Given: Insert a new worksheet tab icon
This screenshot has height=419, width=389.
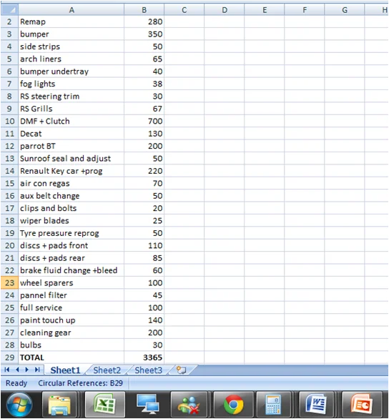Looking at the screenshot, I should tap(182, 370).
